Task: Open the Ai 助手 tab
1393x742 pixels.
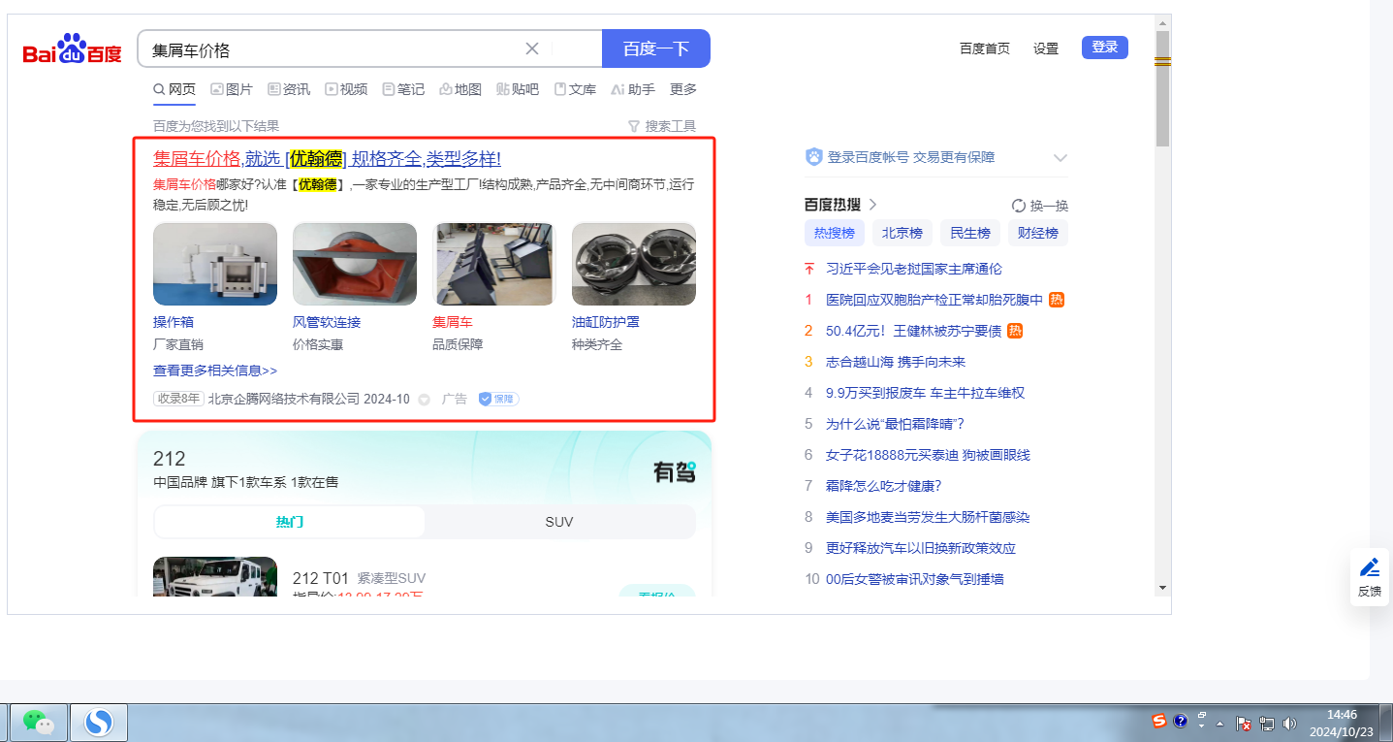Action: pos(633,89)
